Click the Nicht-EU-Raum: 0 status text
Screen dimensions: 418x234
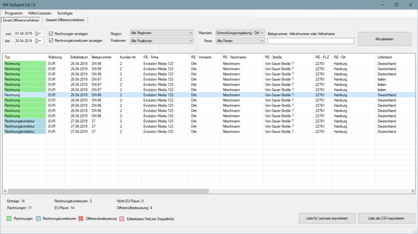click(x=130, y=201)
